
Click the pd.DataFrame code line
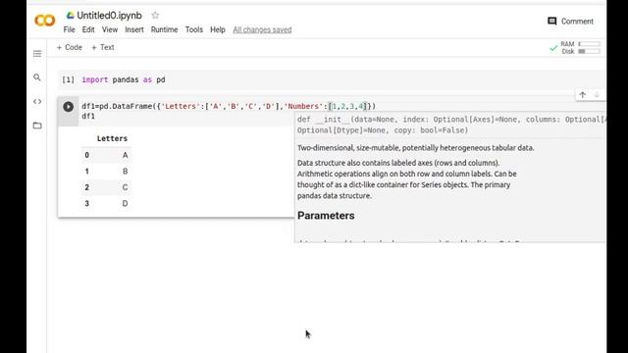coord(229,106)
